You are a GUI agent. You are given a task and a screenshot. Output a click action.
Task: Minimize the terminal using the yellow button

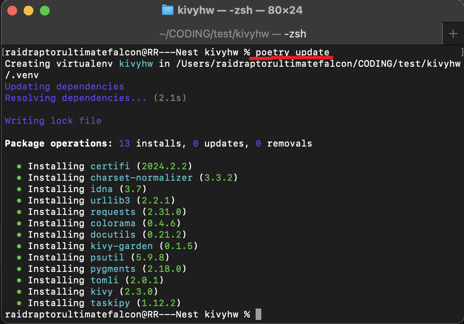tap(28, 11)
